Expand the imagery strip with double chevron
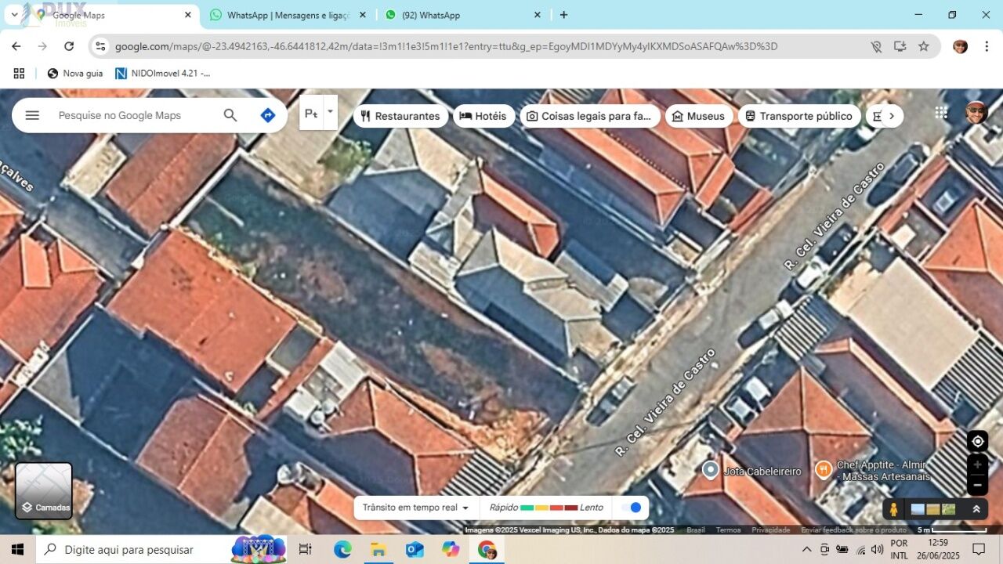 pyautogui.click(x=976, y=509)
